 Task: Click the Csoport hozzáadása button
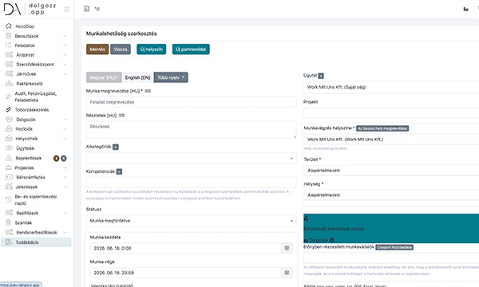coord(394,247)
